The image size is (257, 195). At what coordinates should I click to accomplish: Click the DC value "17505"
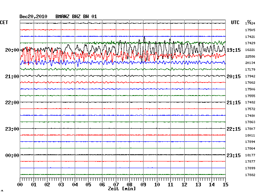click(250, 30)
